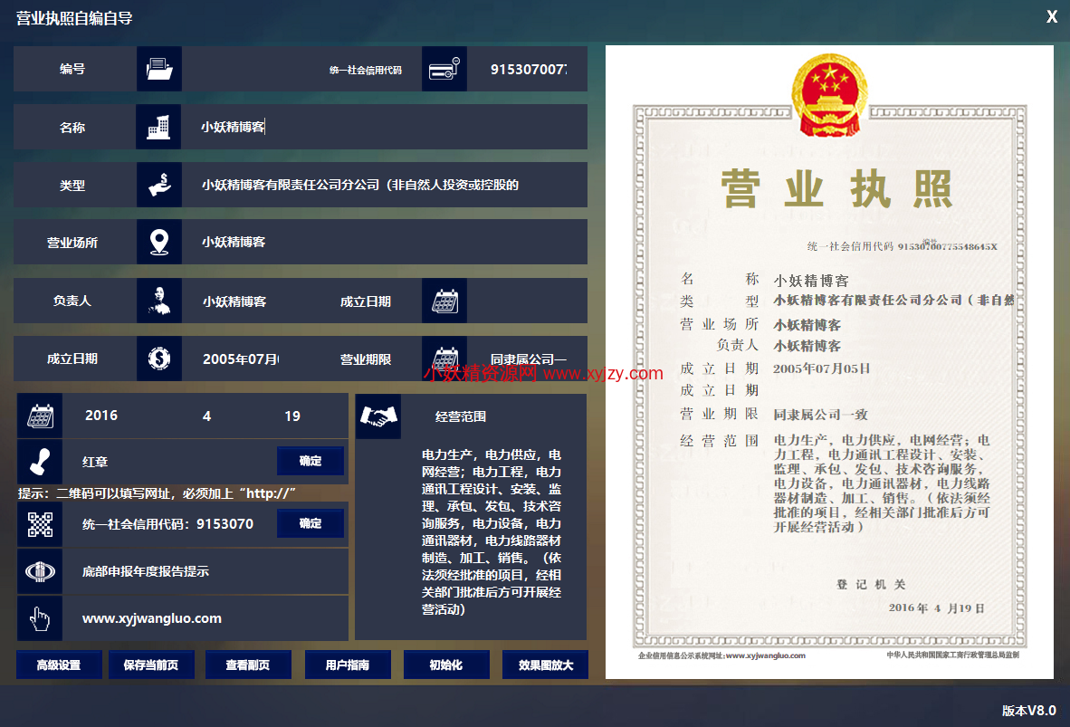The height and width of the screenshot is (727, 1070).
Task: Click 效果图放大 to enlarge the preview
Action: point(545,665)
